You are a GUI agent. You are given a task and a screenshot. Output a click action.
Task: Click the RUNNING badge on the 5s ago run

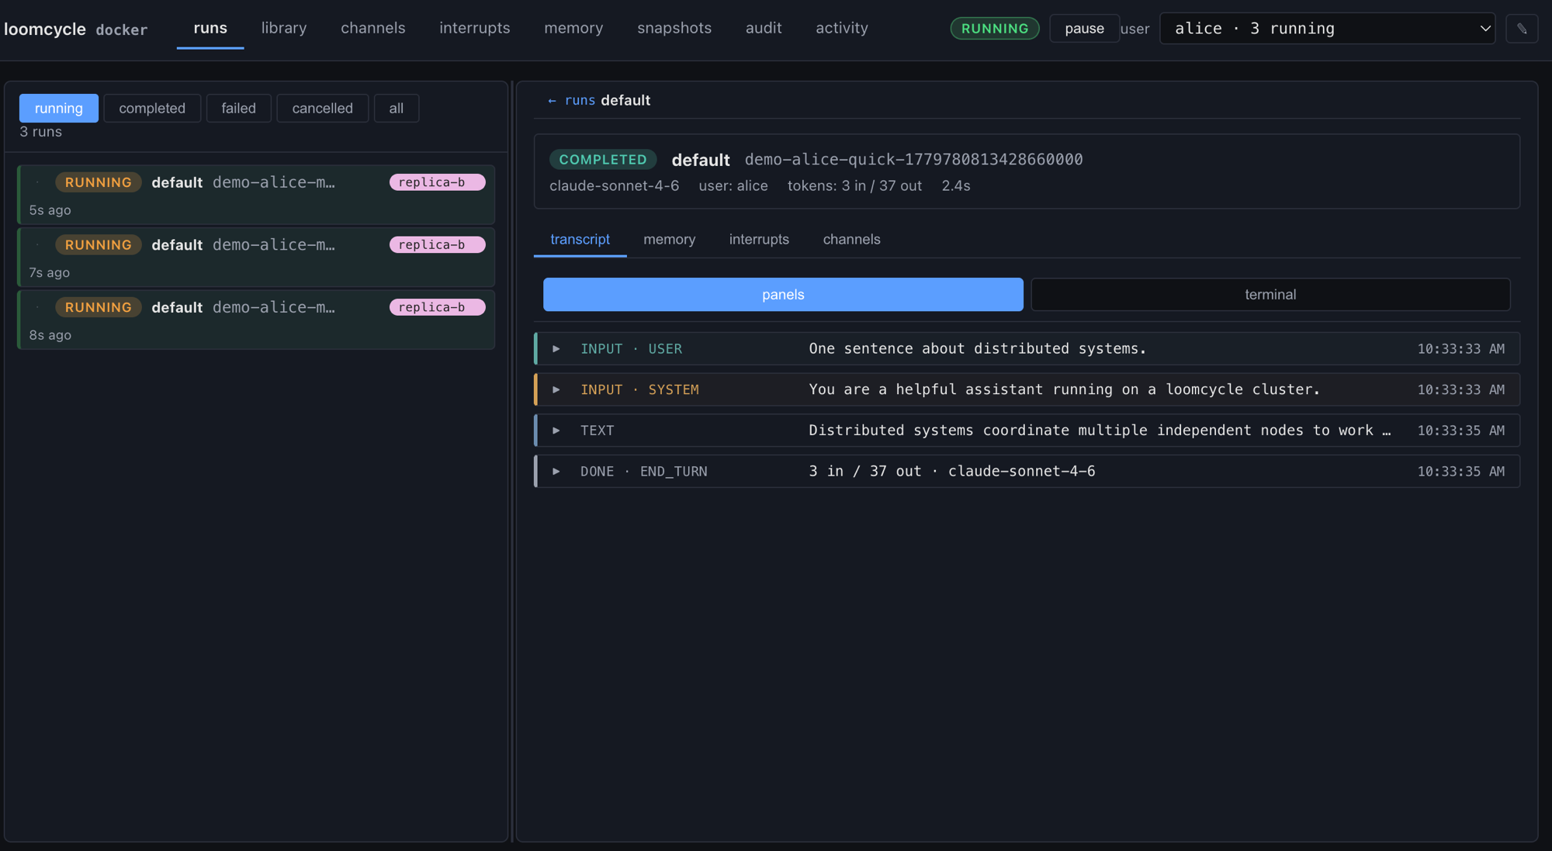click(x=99, y=182)
